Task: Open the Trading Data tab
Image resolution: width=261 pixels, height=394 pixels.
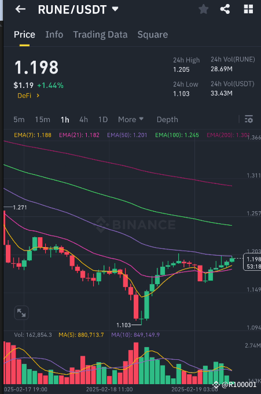Action: [100, 35]
